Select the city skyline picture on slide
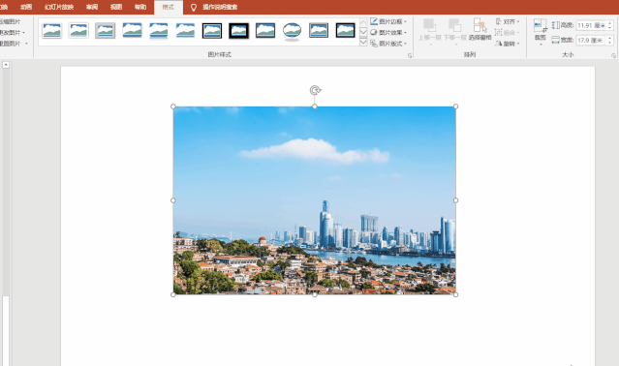The image size is (619, 366). (314, 200)
